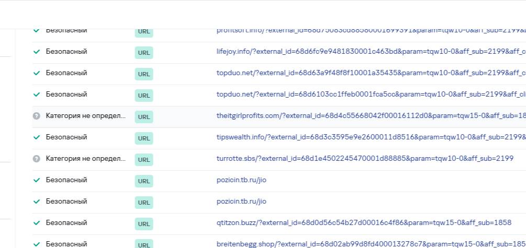This screenshot has width=526, height=248.
Task: Click the green checkmark in breitenbegg.shop row
Action: (37, 244)
